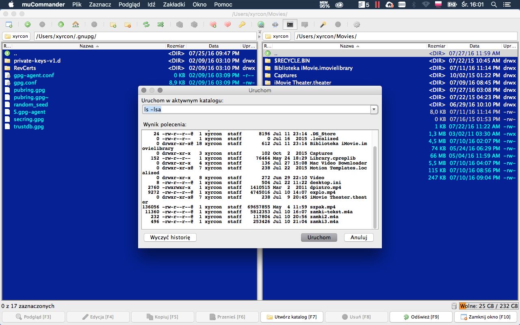Open left panel xyrcon drive button
The image size is (520, 325).
click(17, 36)
